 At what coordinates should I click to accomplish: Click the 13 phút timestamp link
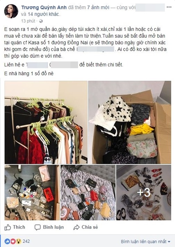28,21
